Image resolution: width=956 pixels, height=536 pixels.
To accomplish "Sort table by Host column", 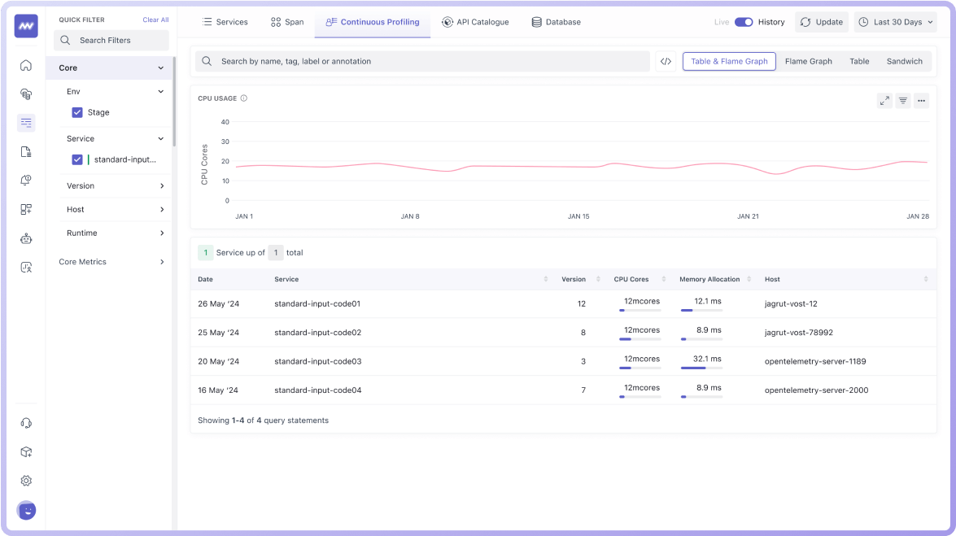I will pyautogui.click(x=926, y=279).
